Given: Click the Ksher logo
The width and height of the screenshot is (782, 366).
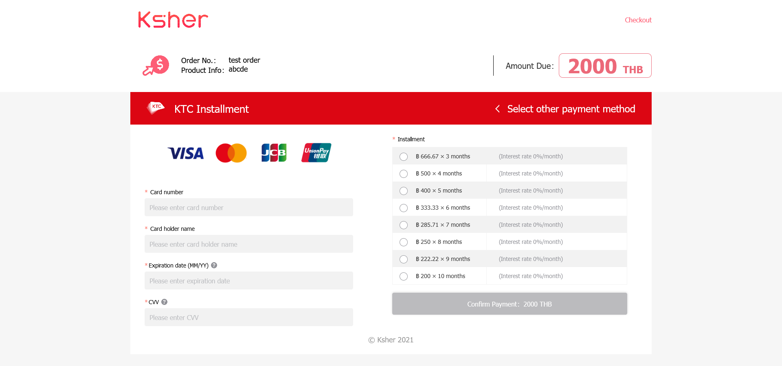Looking at the screenshot, I should click(x=173, y=20).
